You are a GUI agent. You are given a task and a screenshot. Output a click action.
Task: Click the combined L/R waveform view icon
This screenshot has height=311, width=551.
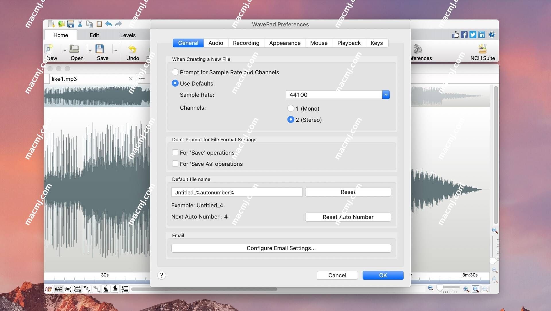(68, 289)
